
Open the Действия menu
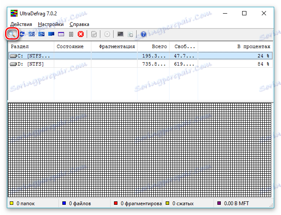click(x=21, y=24)
